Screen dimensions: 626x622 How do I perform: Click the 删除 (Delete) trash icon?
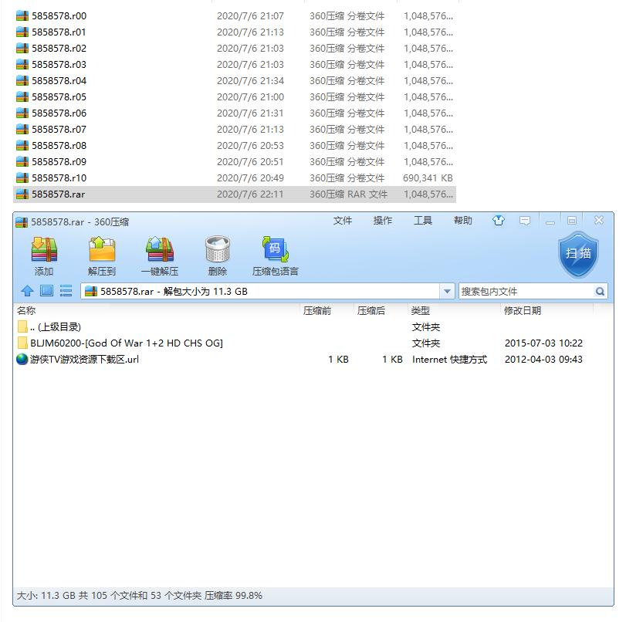point(217,252)
